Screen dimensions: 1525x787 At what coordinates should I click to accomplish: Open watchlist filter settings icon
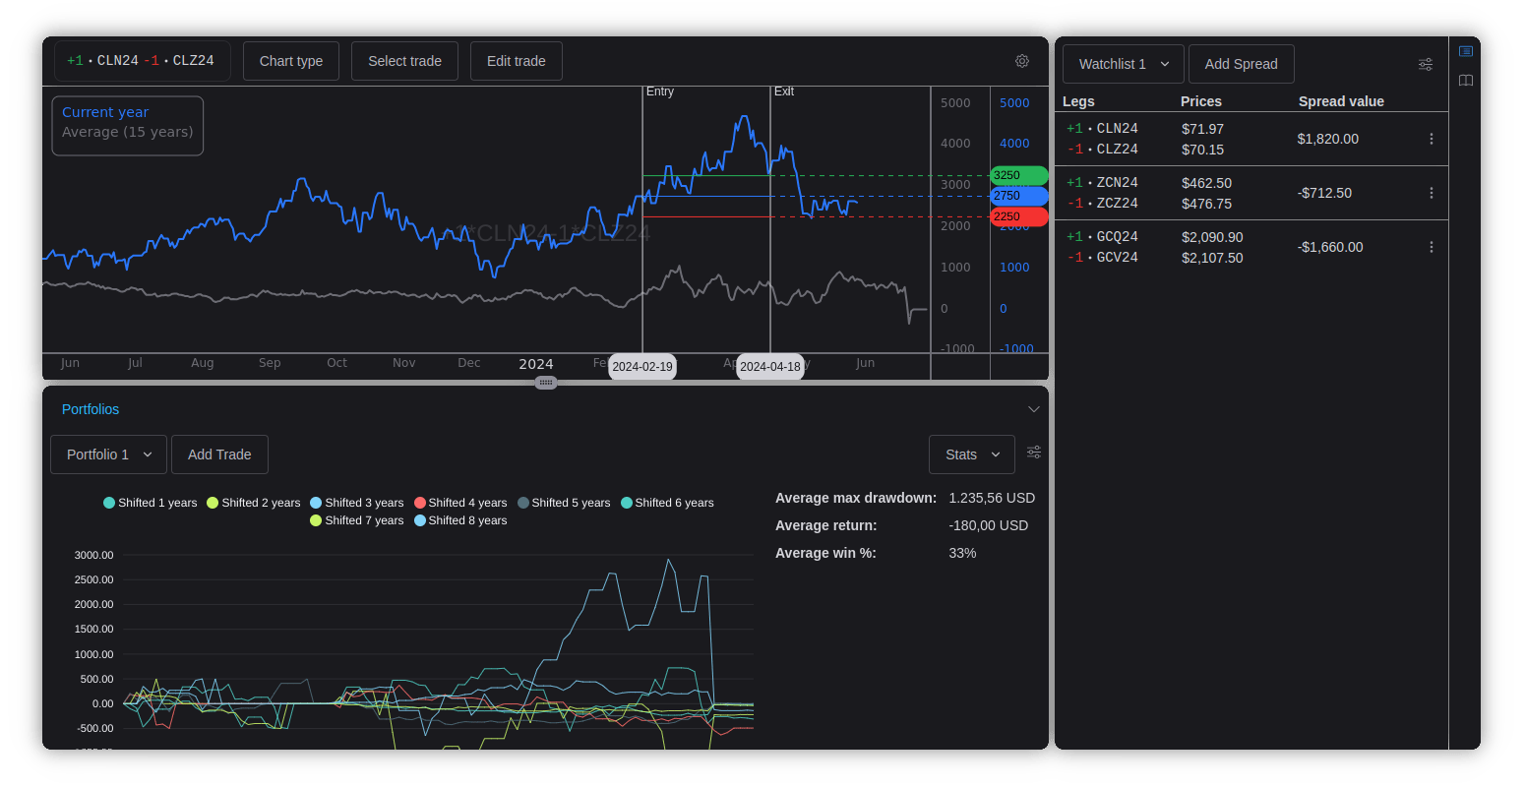1426,64
